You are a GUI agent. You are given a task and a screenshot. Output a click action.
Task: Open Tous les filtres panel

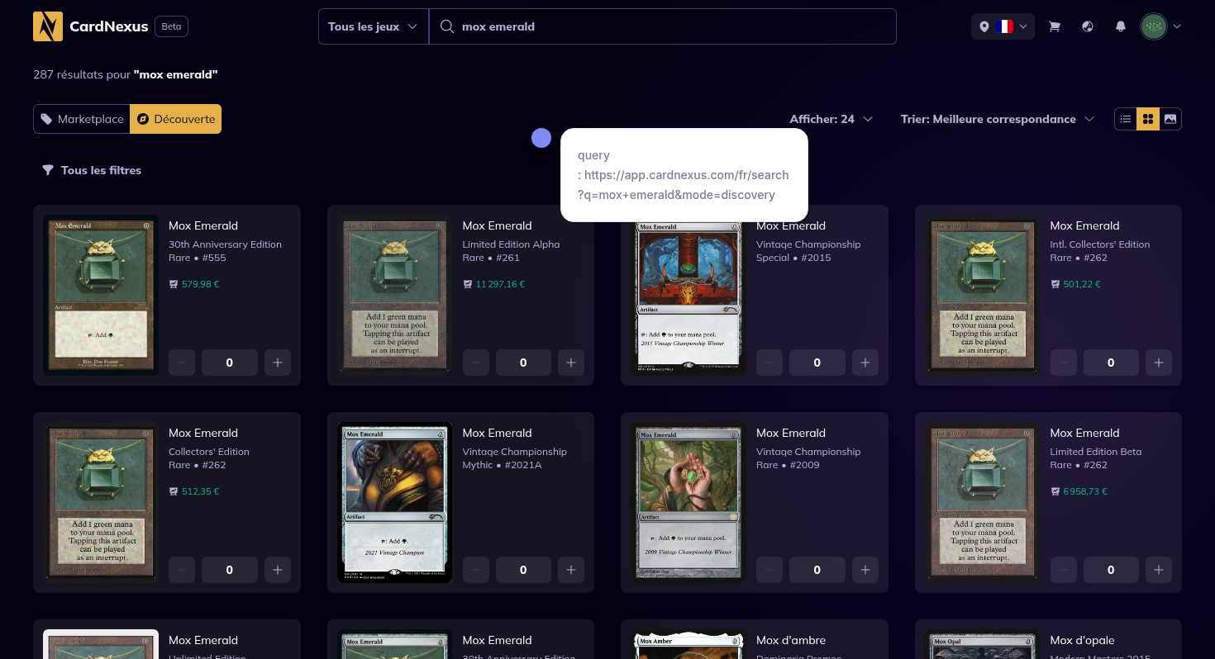[x=92, y=170]
